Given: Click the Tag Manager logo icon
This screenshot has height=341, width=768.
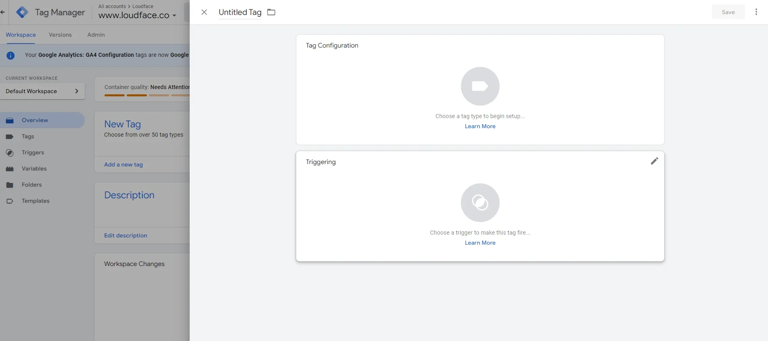Looking at the screenshot, I should (x=22, y=12).
